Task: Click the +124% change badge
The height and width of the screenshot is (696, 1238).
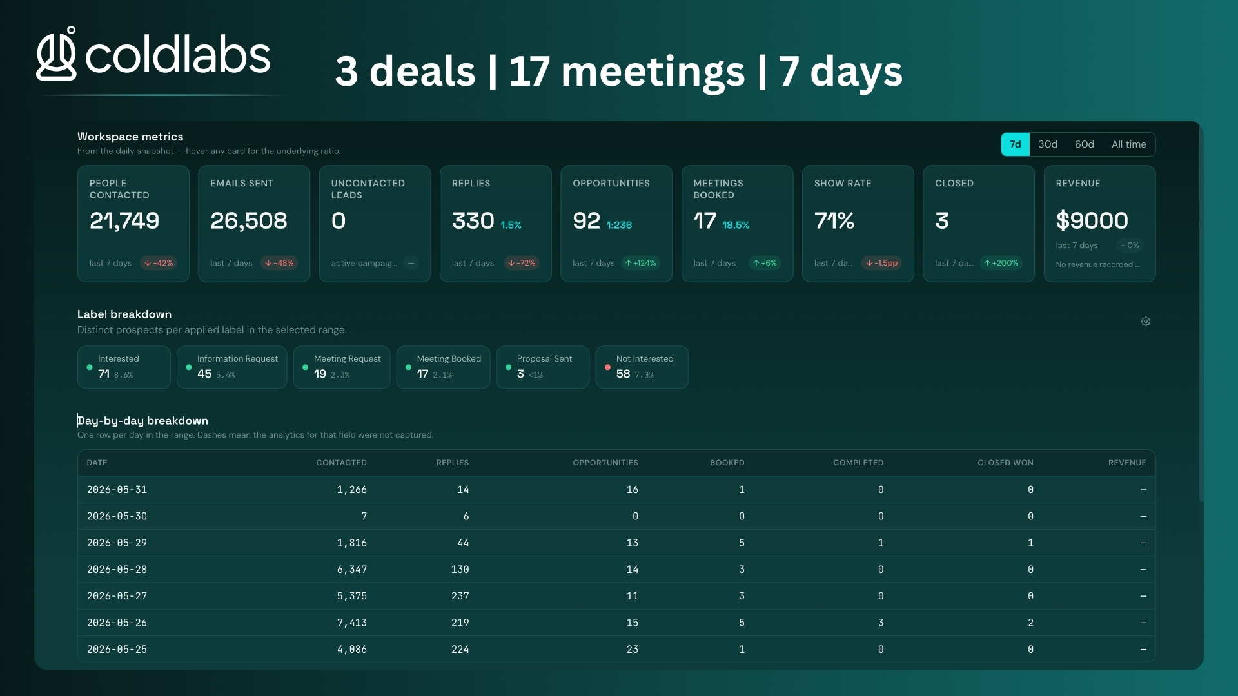Action: [640, 263]
